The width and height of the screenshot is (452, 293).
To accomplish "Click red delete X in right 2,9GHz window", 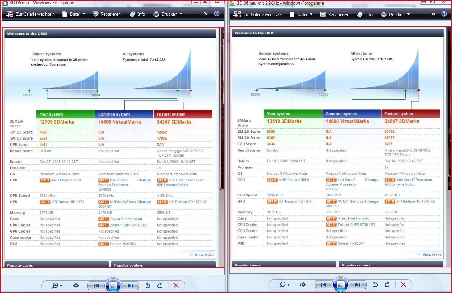I will (x=403, y=284).
